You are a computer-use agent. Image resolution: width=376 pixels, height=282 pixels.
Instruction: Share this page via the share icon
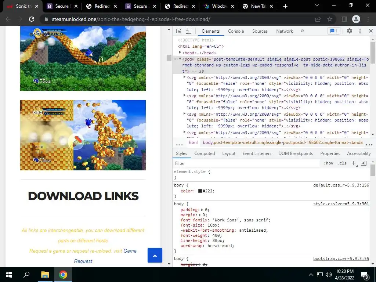[x=318, y=19]
